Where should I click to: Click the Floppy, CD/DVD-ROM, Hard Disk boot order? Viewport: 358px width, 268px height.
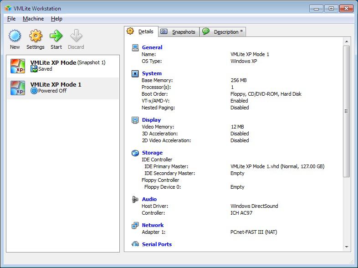[266, 94]
